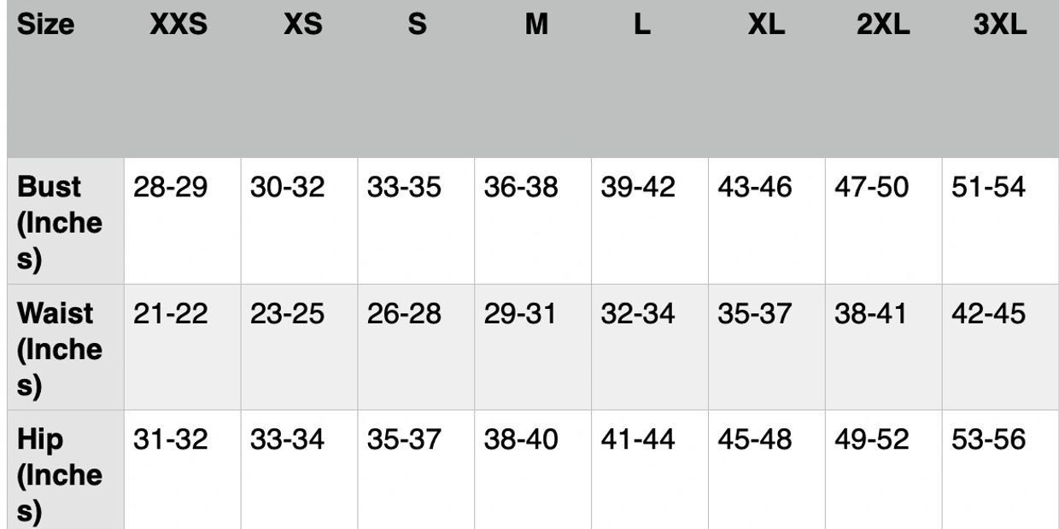Click the waist cell 32-34 for L

pos(637,314)
